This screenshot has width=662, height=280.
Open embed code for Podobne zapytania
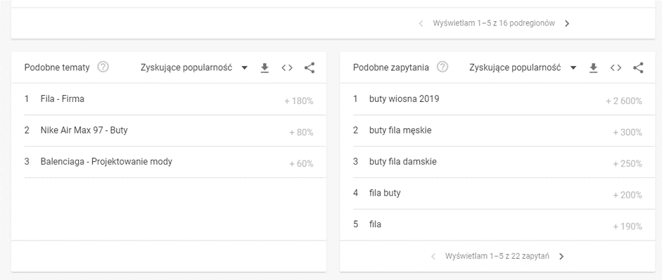pos(616,68)
